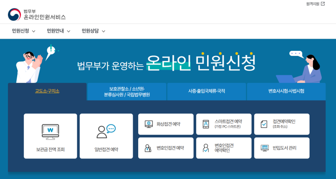Click the 화상접견 예약 webcam monitor icon
Screen dimensions: 336x179
click(x=149, y=124)
